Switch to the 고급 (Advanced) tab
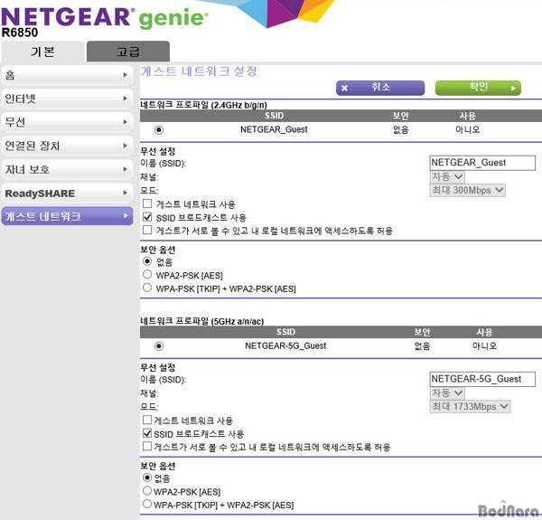Viewport: 542px width, 520px height. tap(128, 52)
